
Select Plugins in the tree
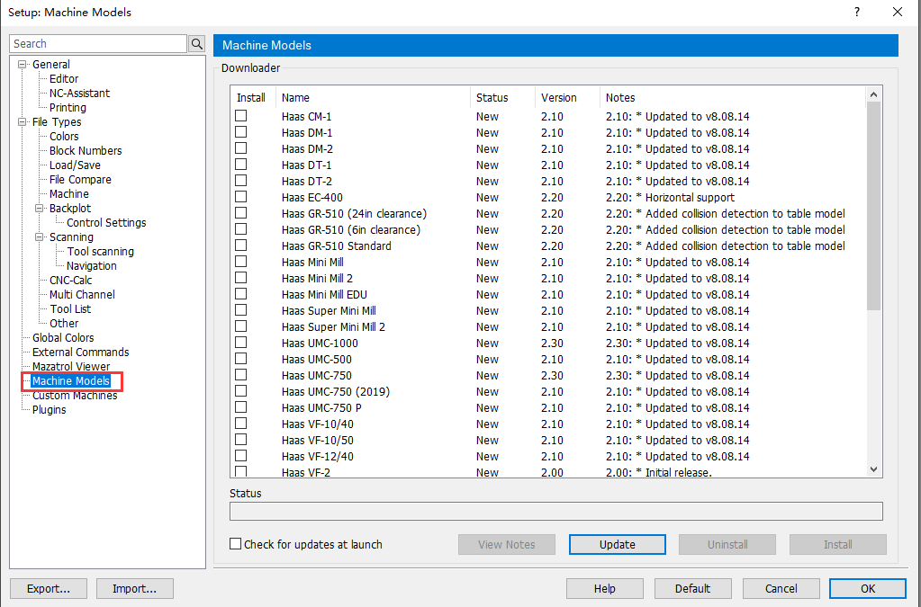click(49, 409)
